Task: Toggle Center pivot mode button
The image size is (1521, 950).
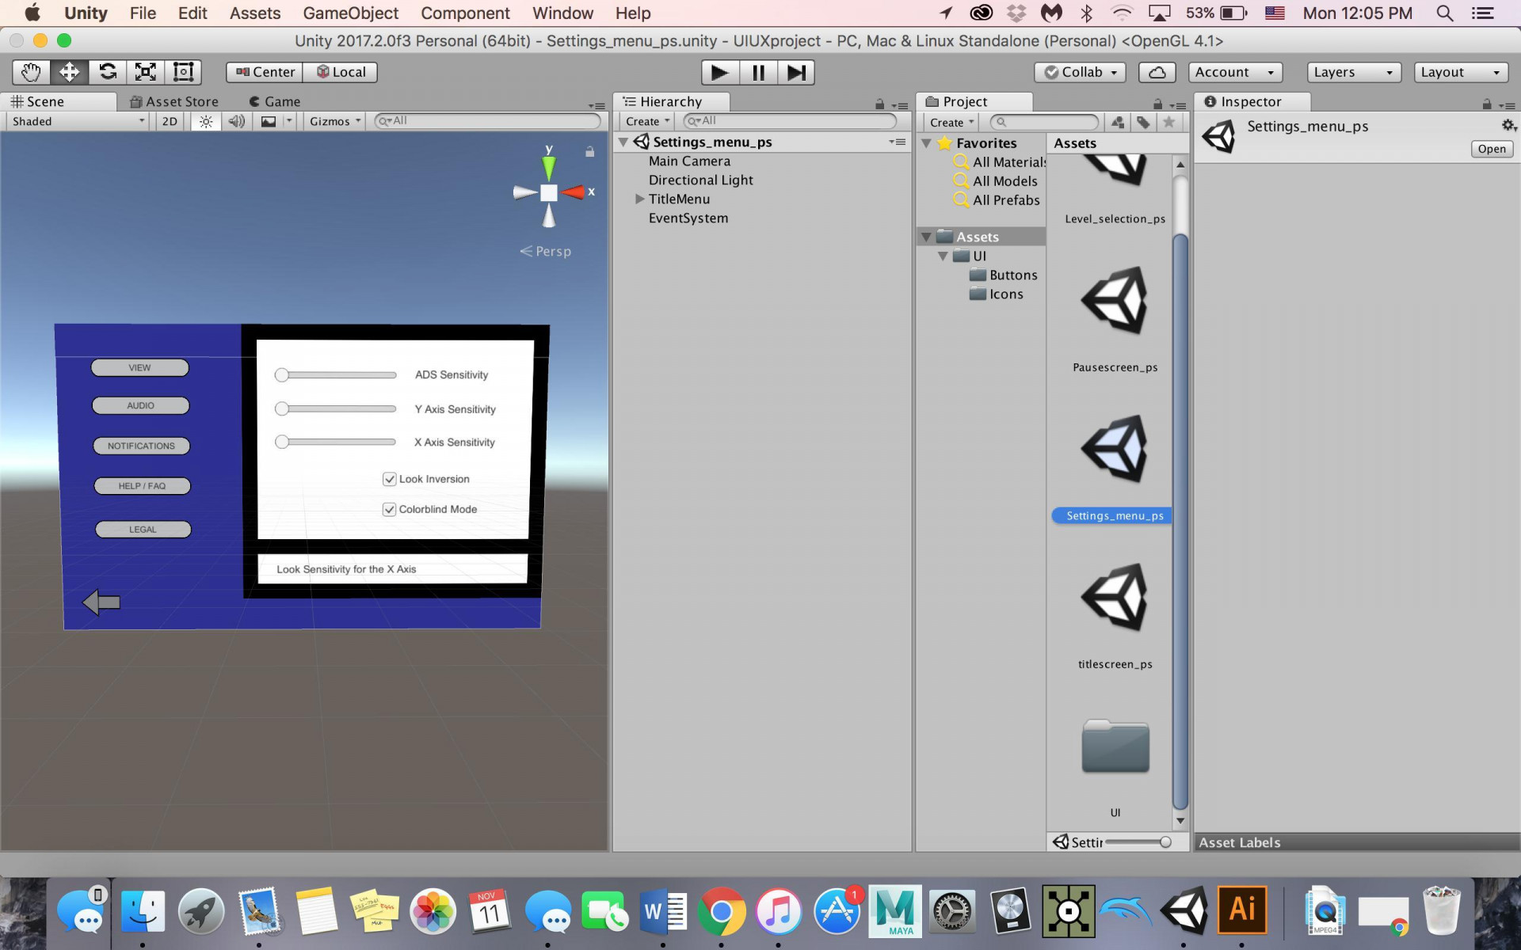Action: (265, 72)
